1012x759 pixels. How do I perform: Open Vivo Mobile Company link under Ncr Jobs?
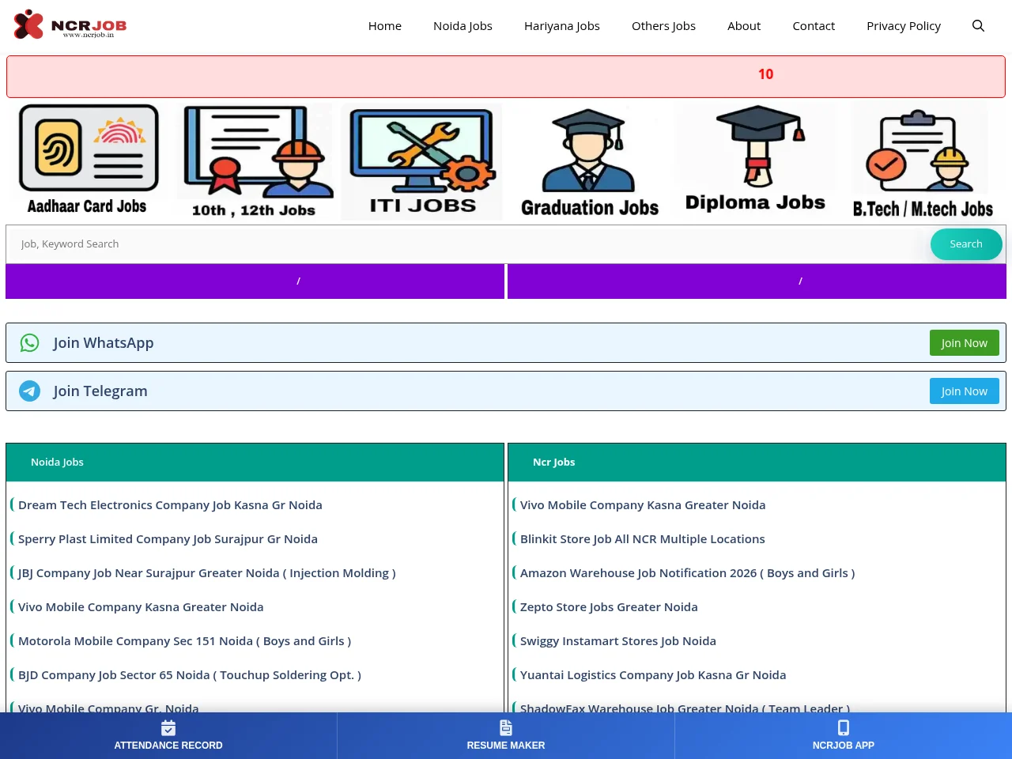point(643,504)
